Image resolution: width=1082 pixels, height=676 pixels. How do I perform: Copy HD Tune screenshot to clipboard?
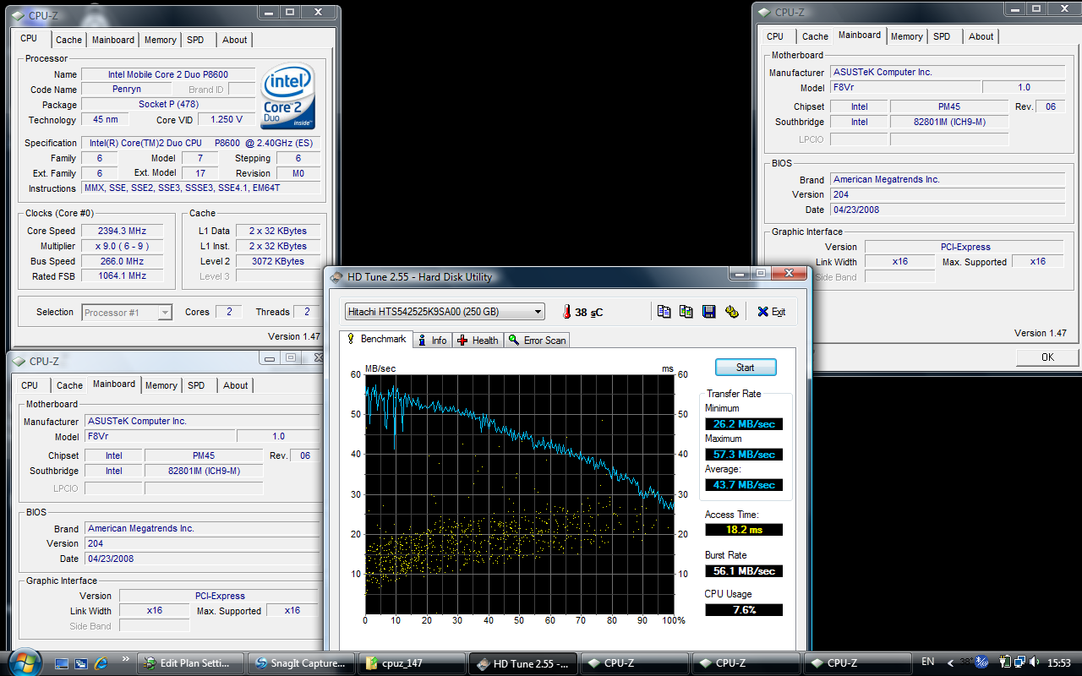click(686, 312)
